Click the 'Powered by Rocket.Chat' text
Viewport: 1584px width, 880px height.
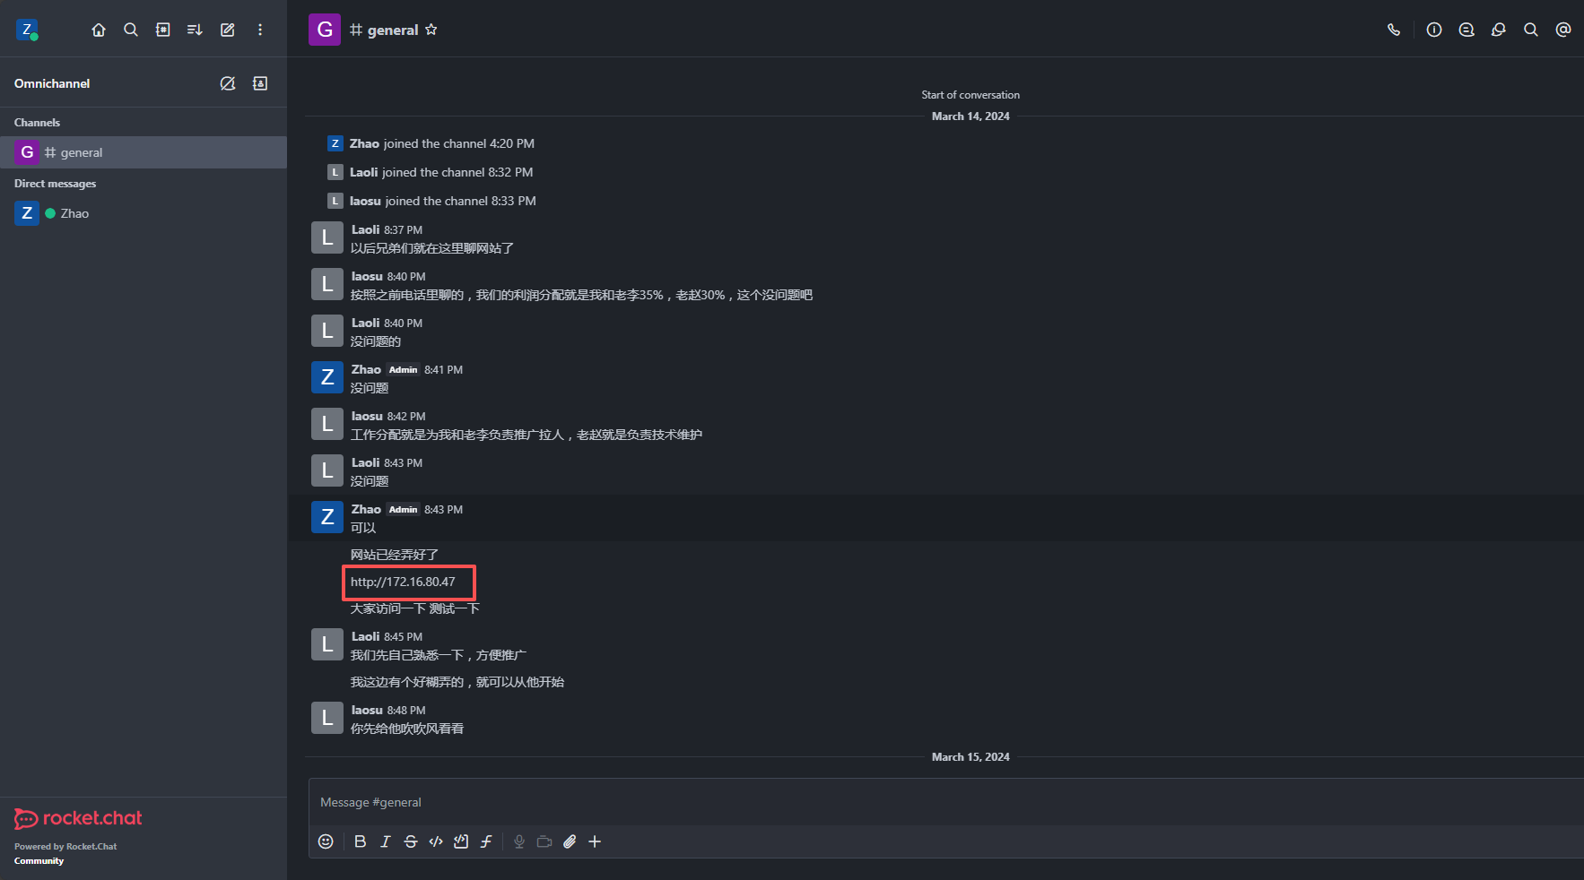click(x=65, y=846)
